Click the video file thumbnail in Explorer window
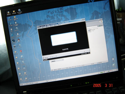The image size is (125, 94). pos(89,31)
